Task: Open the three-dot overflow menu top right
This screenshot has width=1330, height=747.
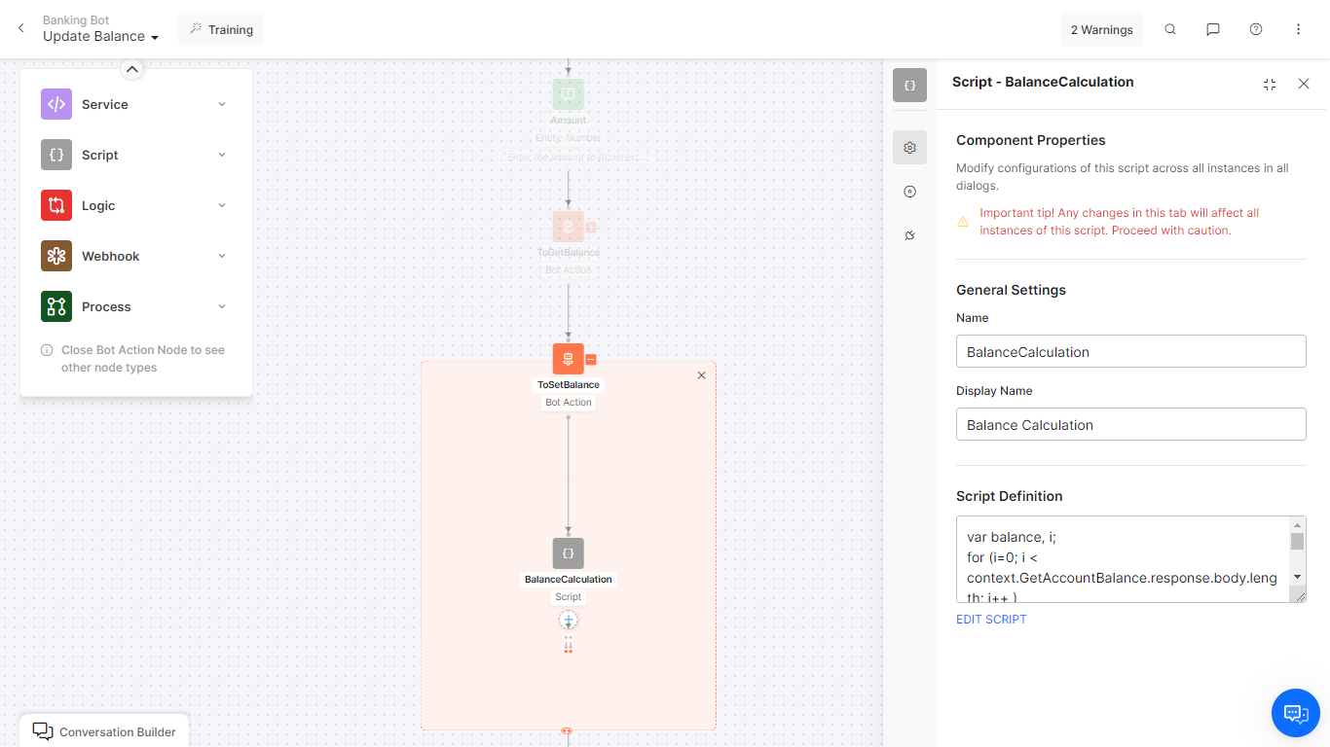Action: coord(1298,29)
